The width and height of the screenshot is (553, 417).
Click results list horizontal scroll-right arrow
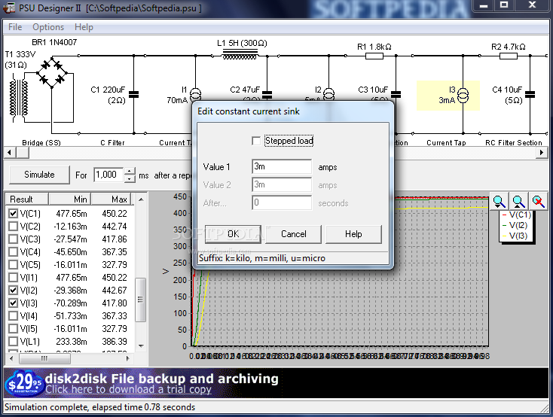(x=127, y=358)
